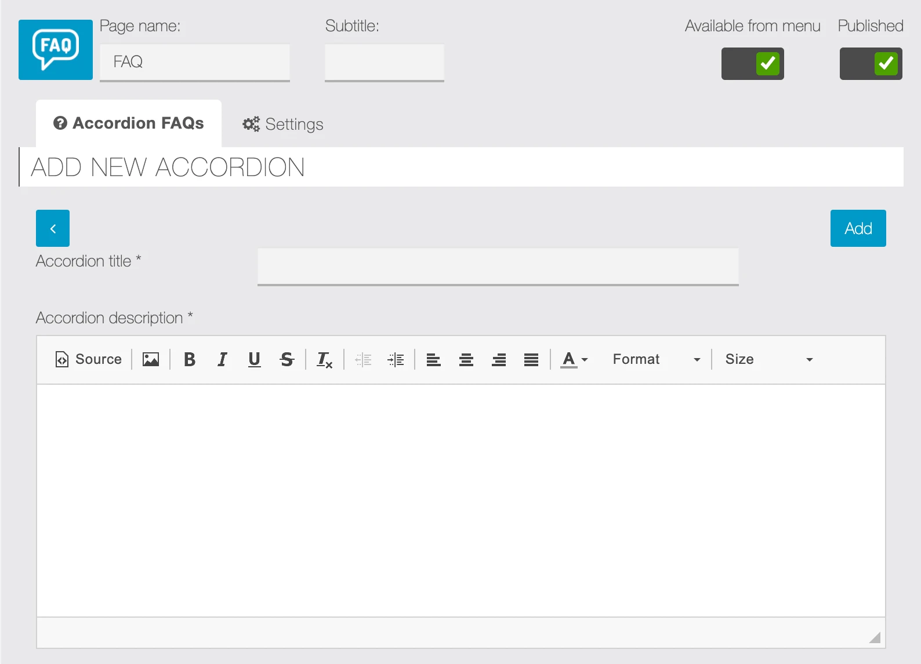Click the Accordion title input field
921x664 pixels.
tap(498, 267)
